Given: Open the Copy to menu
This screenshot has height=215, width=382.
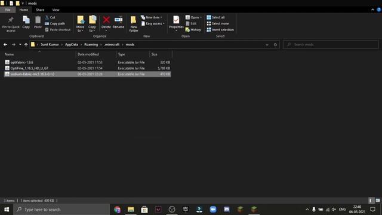Looking at the screenshot, I should click(x=92, y=24).
